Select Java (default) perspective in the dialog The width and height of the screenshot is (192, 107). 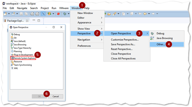tap(18, 41)
